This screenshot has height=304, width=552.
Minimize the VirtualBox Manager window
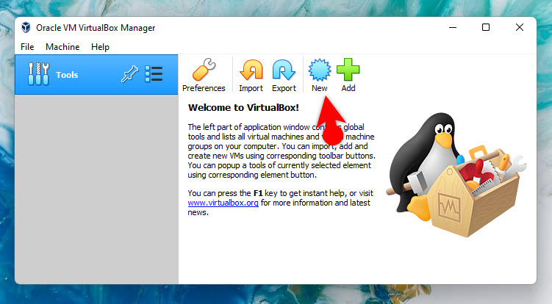pos(453,27)
